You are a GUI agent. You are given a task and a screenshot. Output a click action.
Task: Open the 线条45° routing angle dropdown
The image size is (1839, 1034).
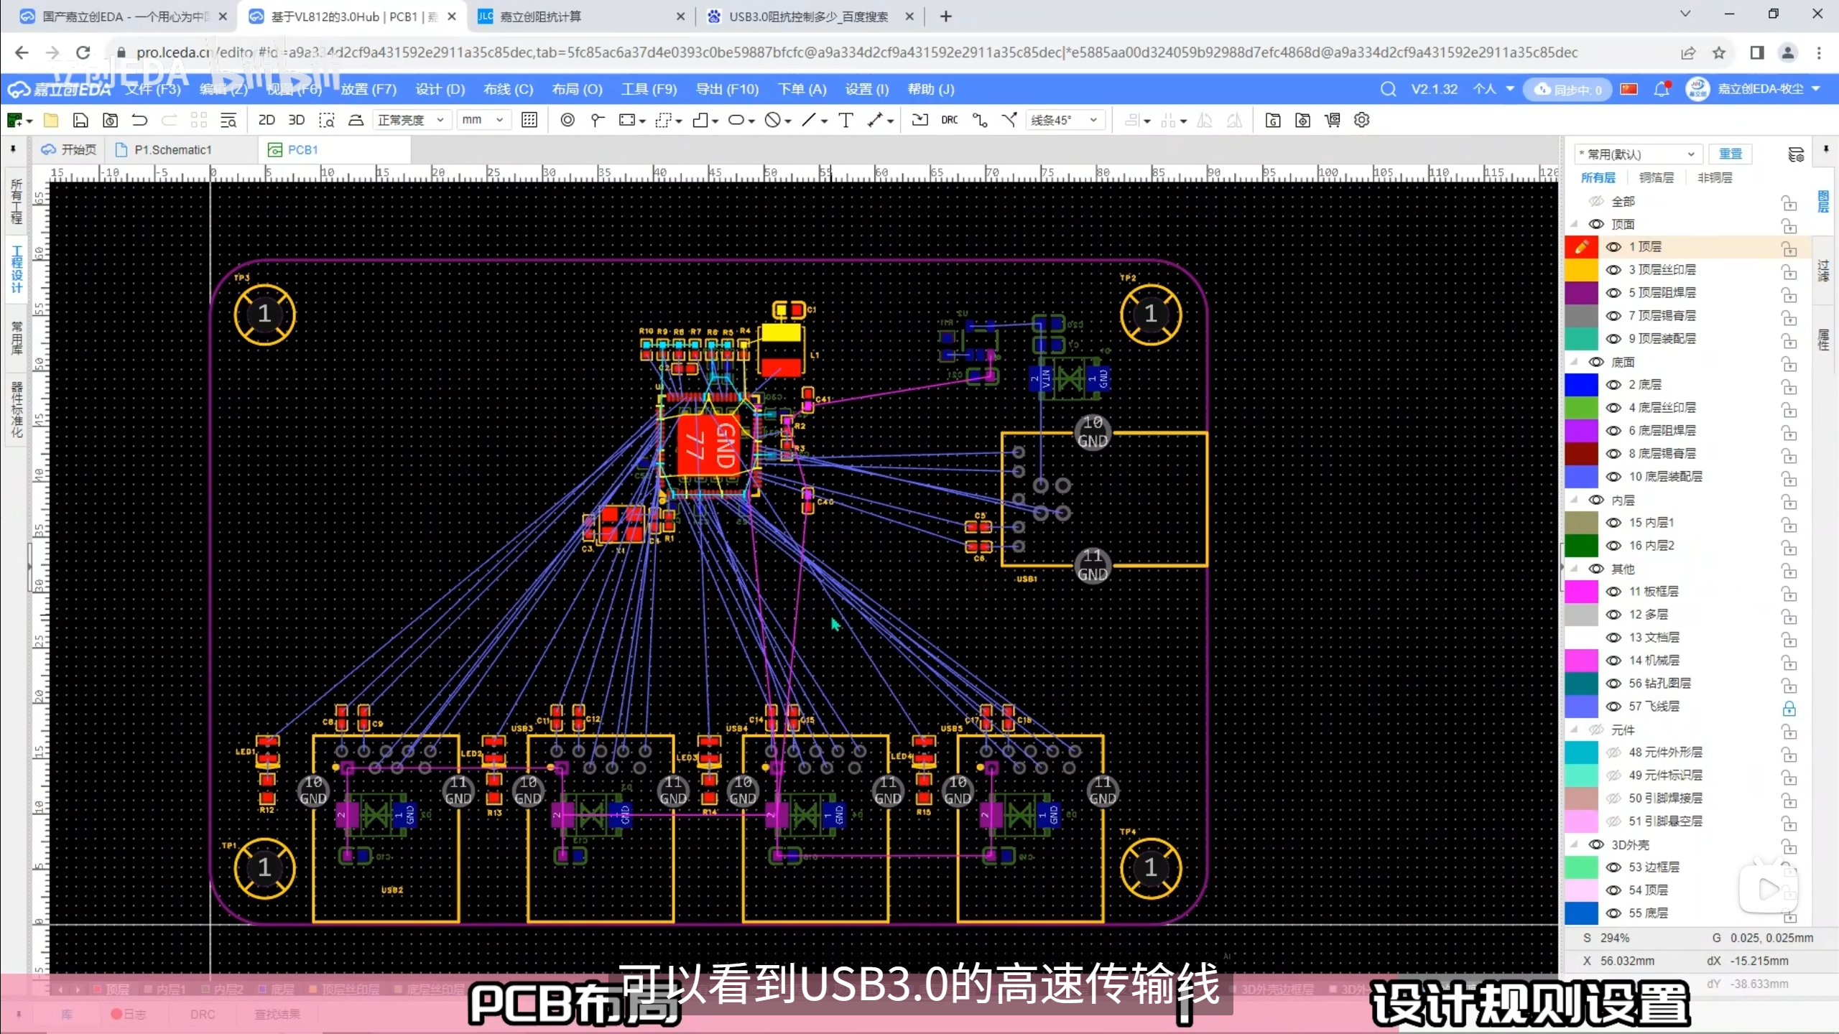pos(1064,120)
